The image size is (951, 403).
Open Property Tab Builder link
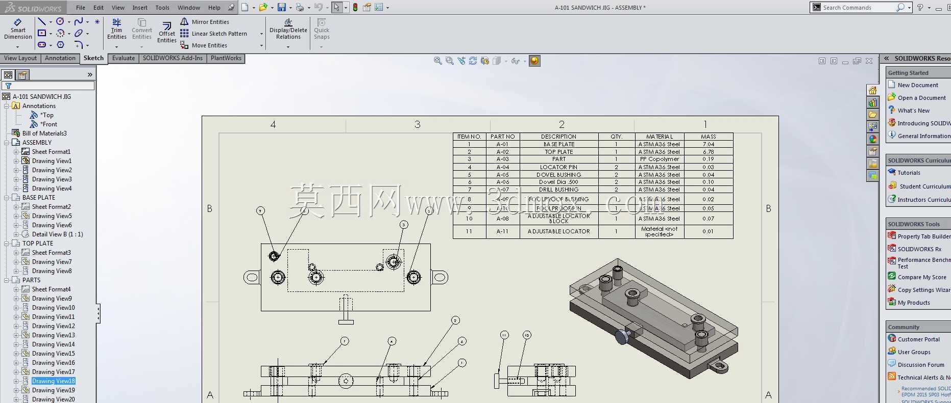pyautogui.click(x=924, y=236)
